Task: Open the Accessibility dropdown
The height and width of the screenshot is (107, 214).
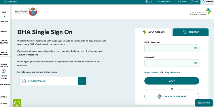Action: 165,2
